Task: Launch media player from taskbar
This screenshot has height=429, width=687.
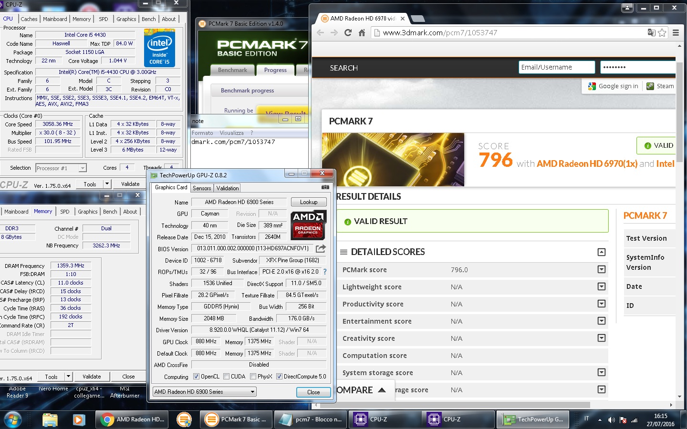Action: 79,419
